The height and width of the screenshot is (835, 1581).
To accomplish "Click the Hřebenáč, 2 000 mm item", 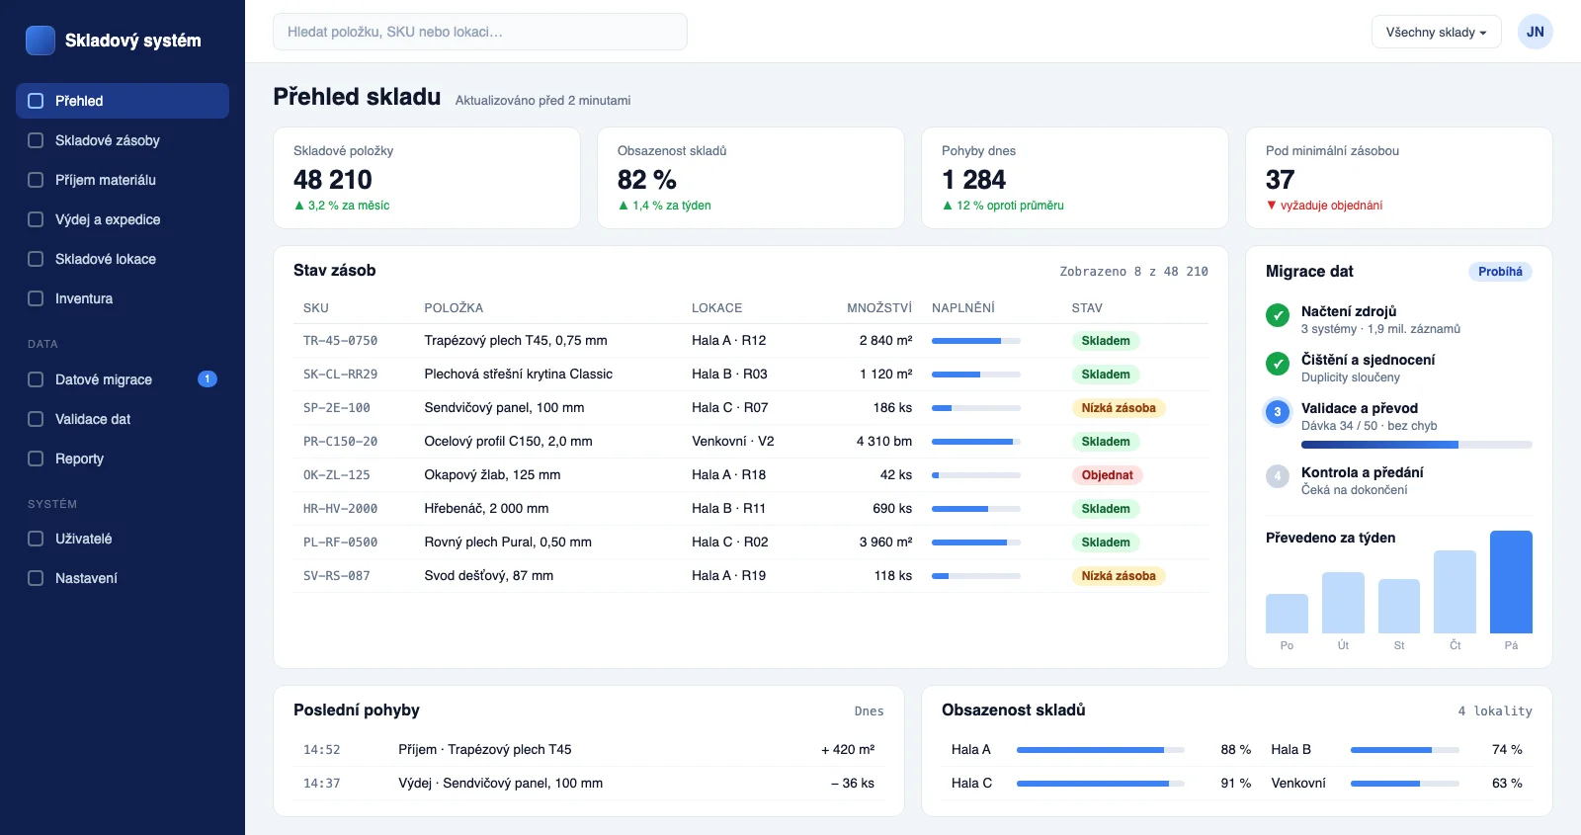I will [486, 509].
